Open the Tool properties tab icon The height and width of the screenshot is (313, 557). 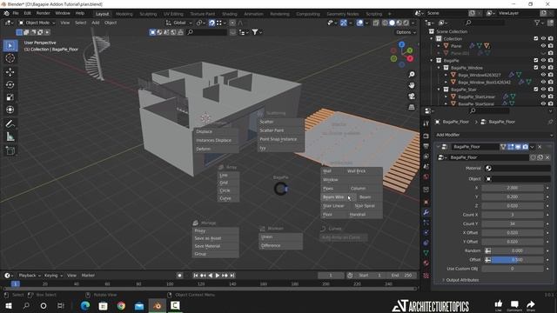pos(426,123)
